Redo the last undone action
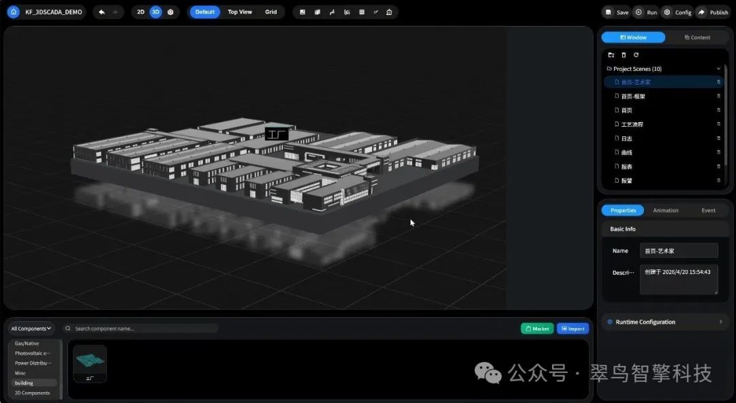 [115, 12]
